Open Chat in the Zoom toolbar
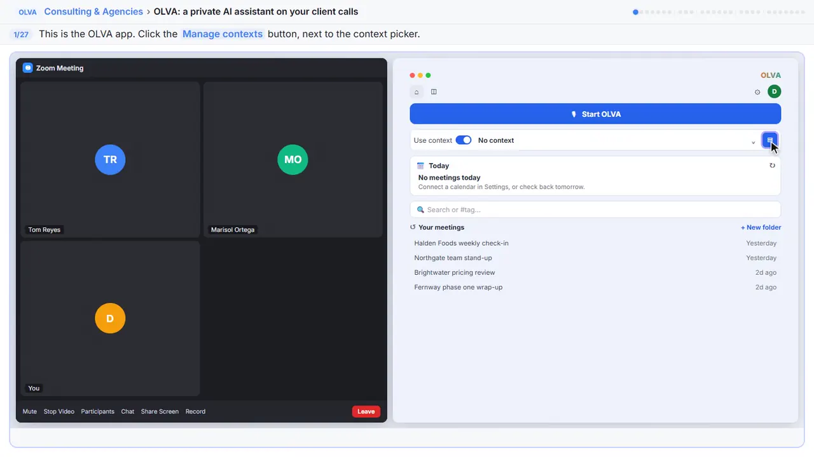The height and width of the screenshot is (457, 814). coord(128,411)
